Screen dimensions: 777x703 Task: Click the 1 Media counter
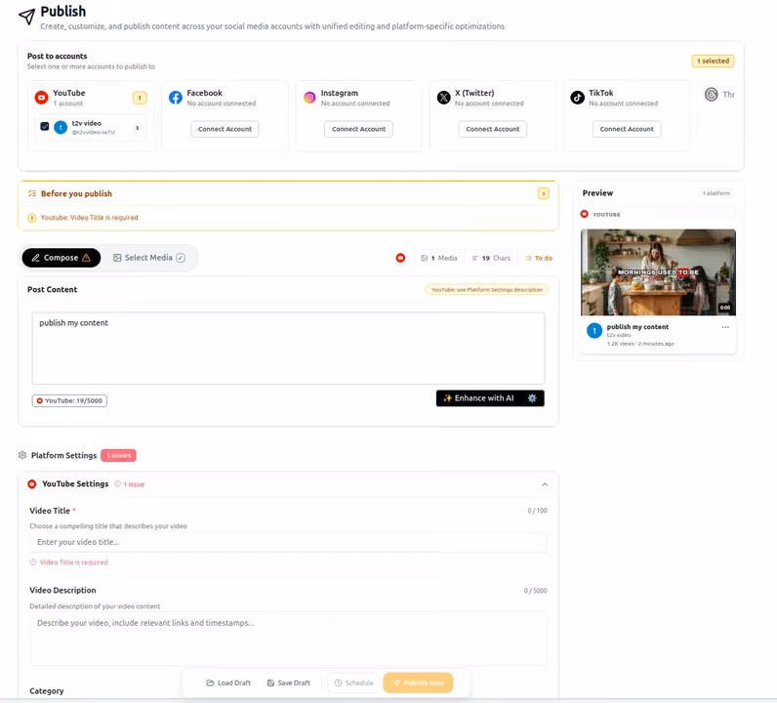[x=439, y=259]
